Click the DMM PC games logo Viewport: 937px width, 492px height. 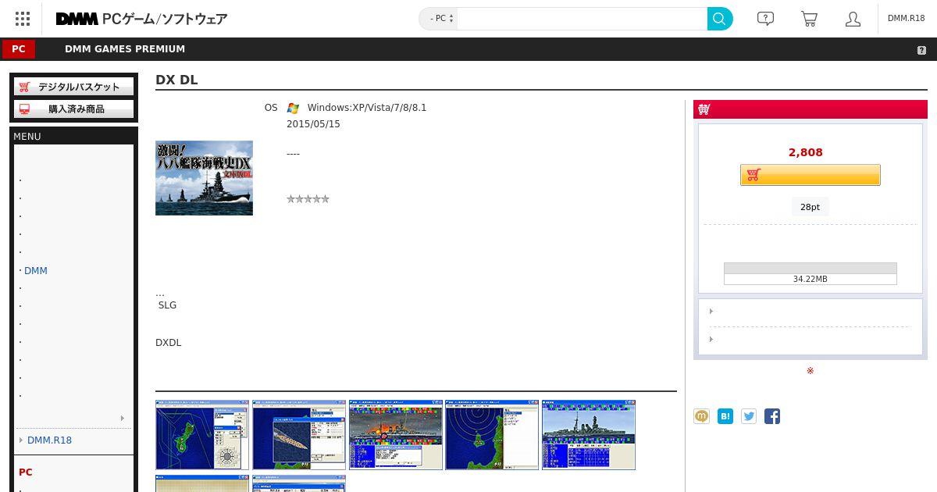pos(141,19)
